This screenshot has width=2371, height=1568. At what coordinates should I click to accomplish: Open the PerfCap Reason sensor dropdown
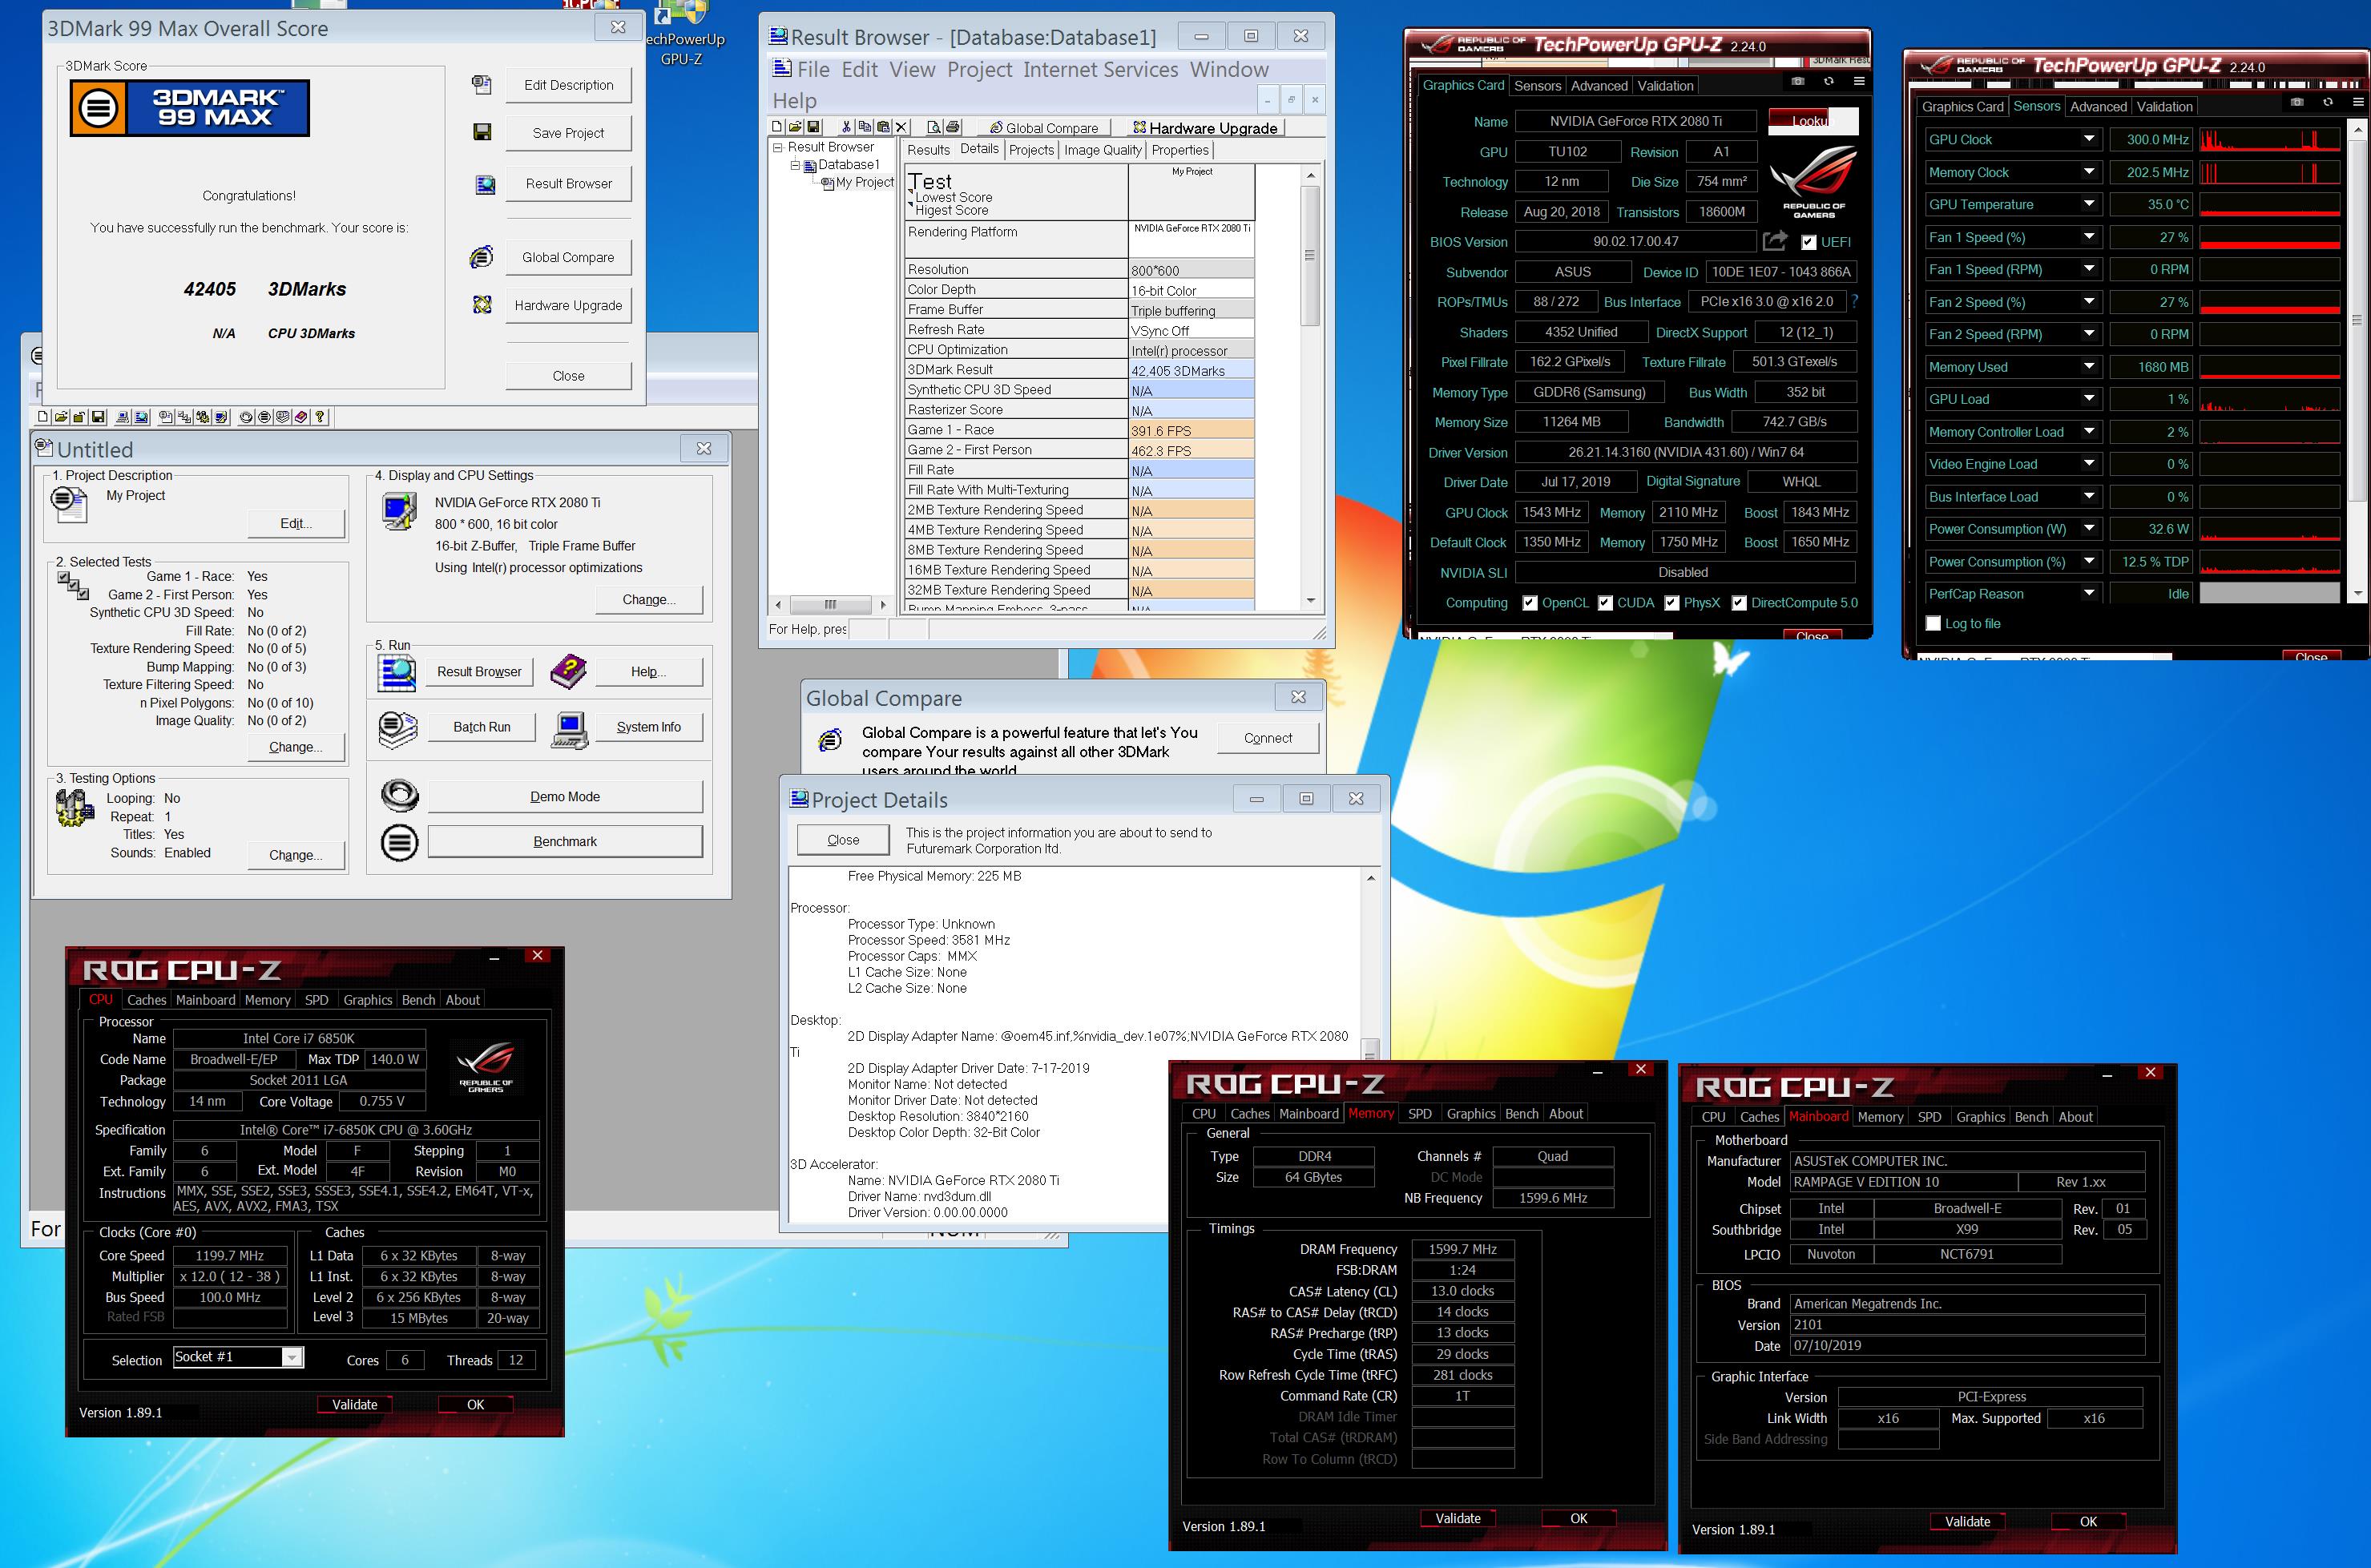(x=2089, y=593)
